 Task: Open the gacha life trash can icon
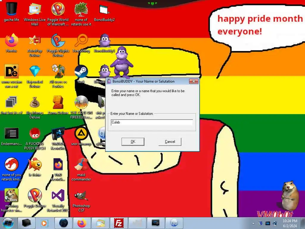pos(12,9)
